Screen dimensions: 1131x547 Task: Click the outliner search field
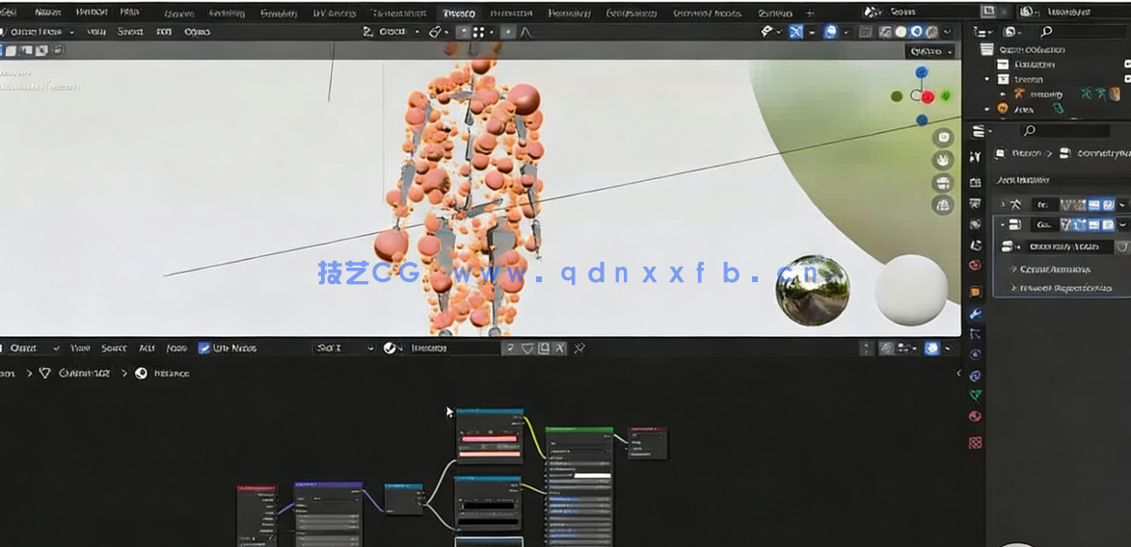(x=1082, y=32)
